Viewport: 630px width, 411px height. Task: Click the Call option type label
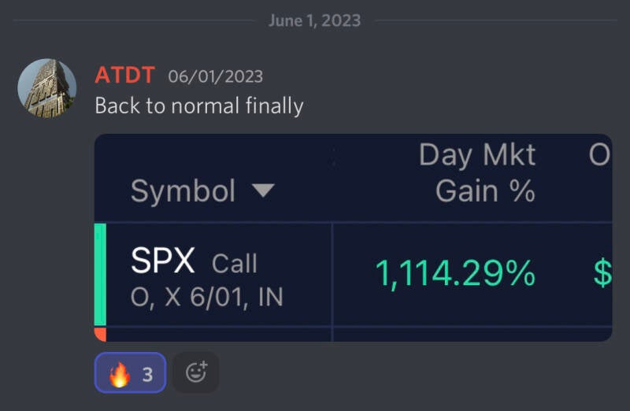[x=235, y=264]
